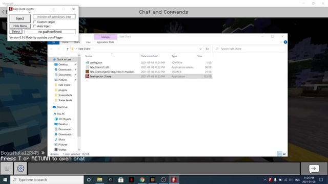
Task: Go up one folder level arrow
Action: point(67,49)
